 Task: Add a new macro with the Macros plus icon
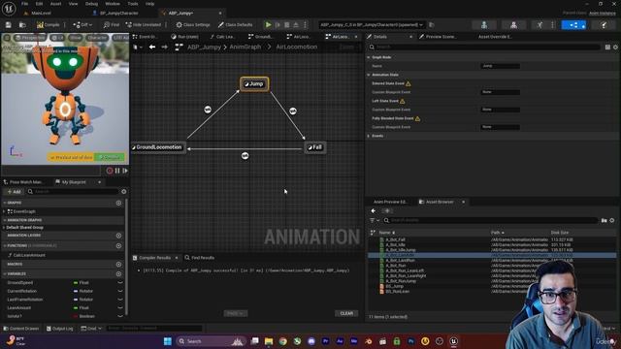coord(118,264)
